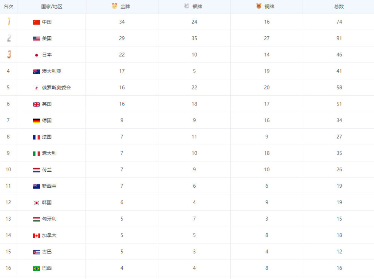Click the 国家/地区 column header
The width and height of the screenshot is (374, 279).
pyautogui.click(x=52, y=7)
